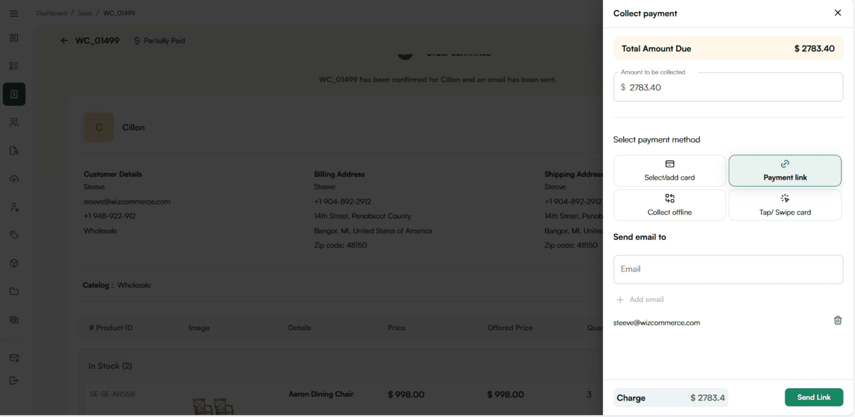This screenshot has height=417, width=855.
Task: Open the product cube icon in sidebar
Action: click(x=14, y=263)
